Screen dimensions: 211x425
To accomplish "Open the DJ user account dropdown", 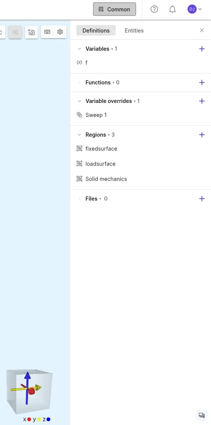I will tap(195, 9).
